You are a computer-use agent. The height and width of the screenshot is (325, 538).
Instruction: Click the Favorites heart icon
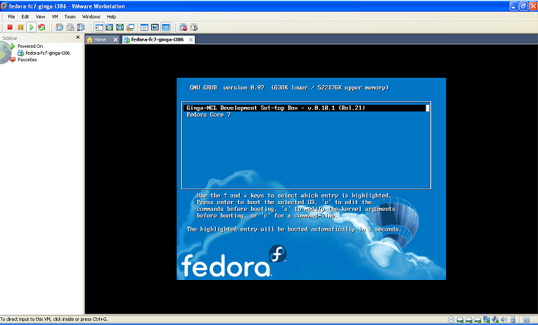click(13, 60)
